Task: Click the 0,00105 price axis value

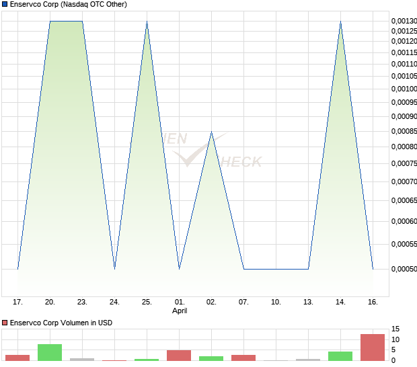Action: (404, 76)
